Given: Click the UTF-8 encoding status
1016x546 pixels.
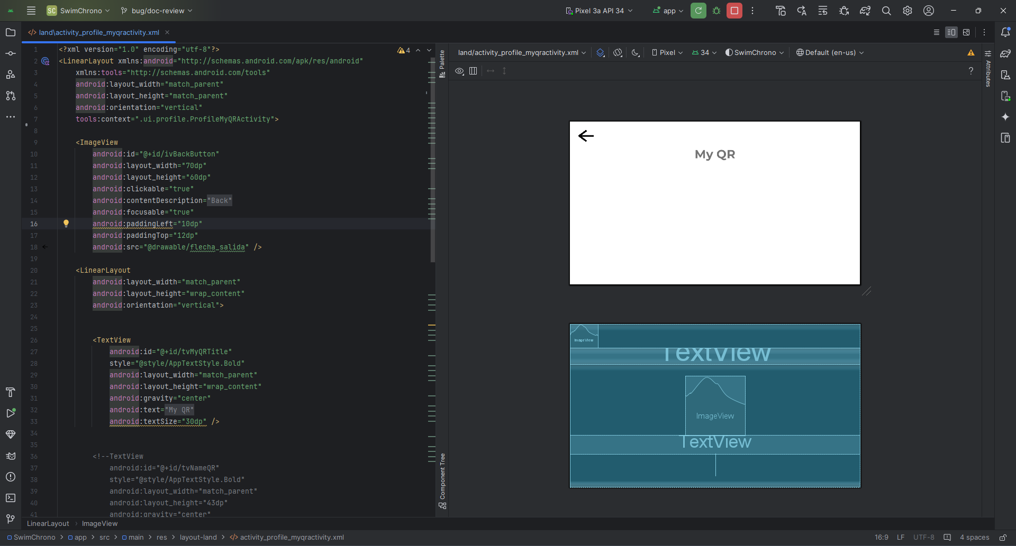Looking at the screenshot, I should pyautogui.click(x=924, y=538).
